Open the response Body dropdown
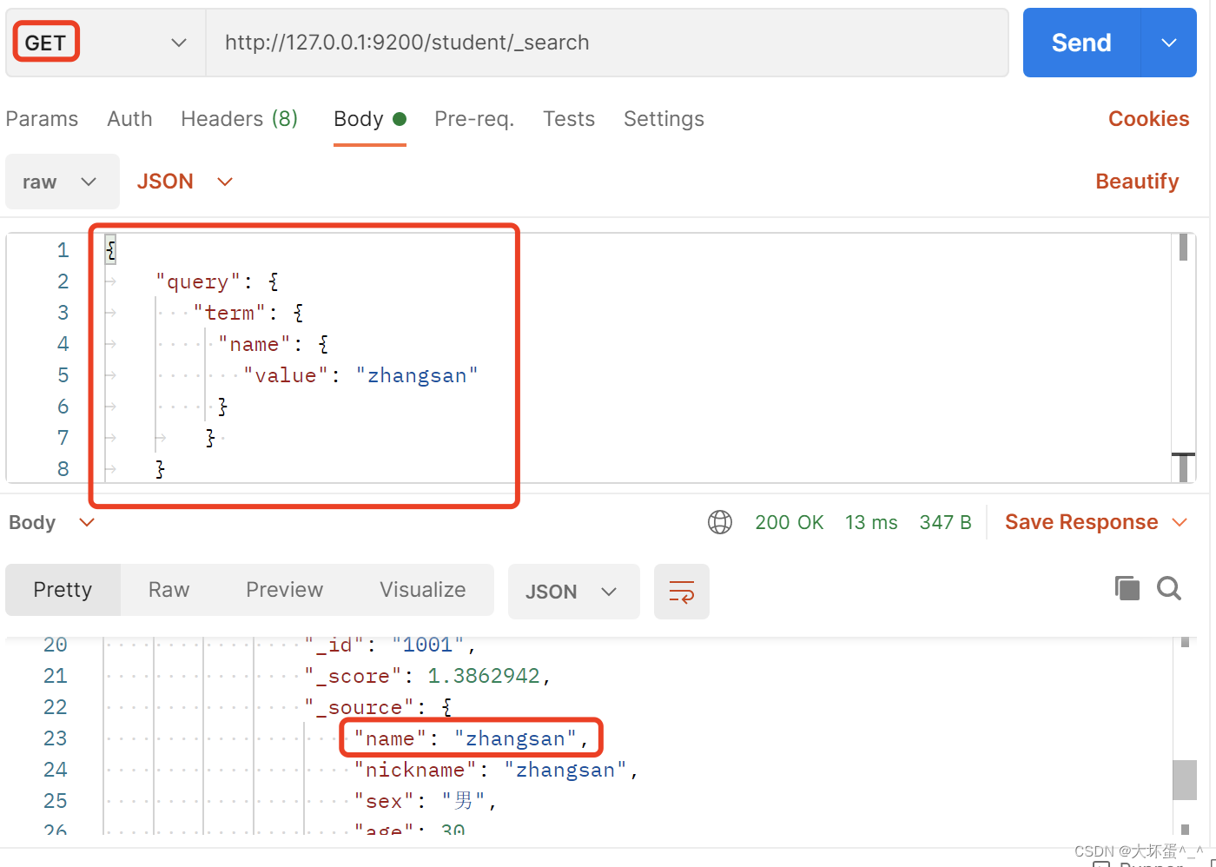 click(x=51, y=522)
